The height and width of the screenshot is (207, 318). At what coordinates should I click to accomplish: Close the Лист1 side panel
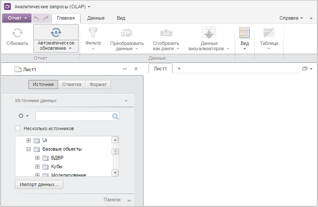click(x=136, y=69)
